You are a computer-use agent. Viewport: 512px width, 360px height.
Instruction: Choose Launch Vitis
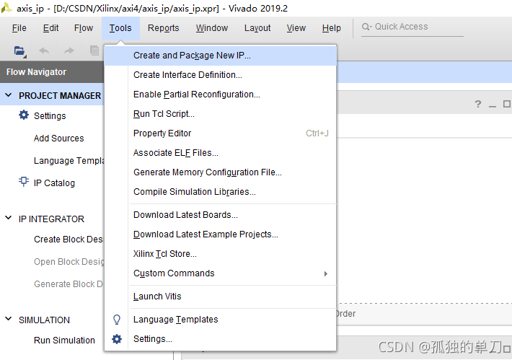coord(221,297)
